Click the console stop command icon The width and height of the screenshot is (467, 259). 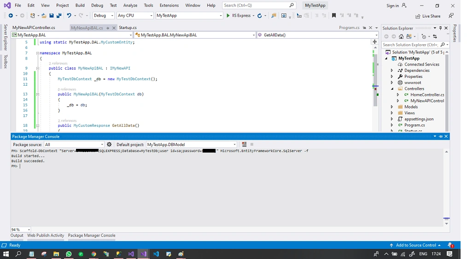click(x=252, y=144)
